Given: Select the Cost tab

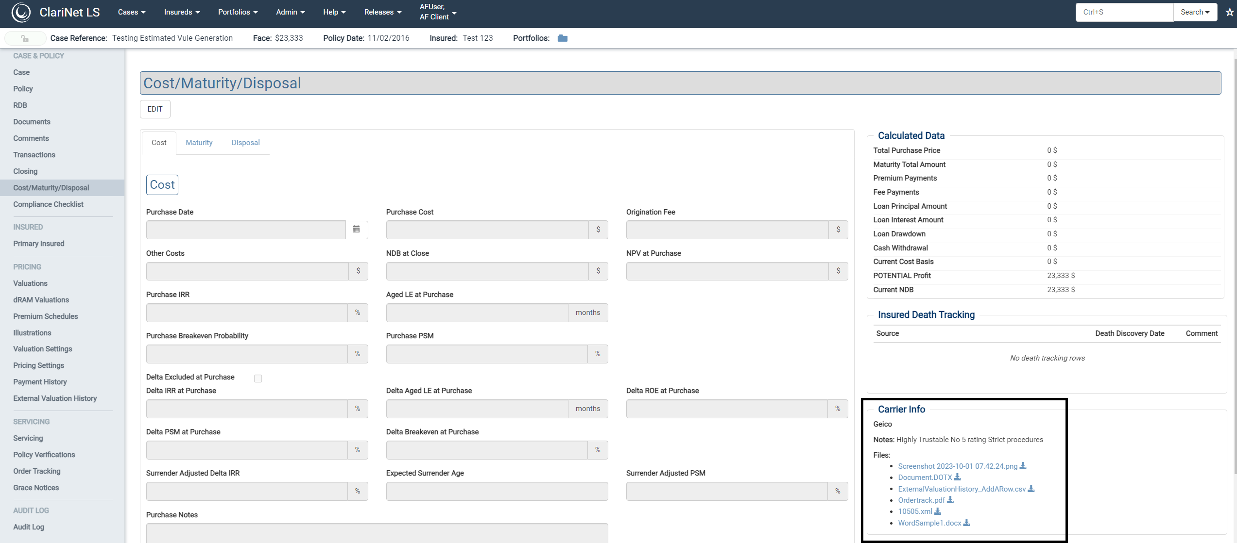Looking at the screenshot, I should 159,143.
